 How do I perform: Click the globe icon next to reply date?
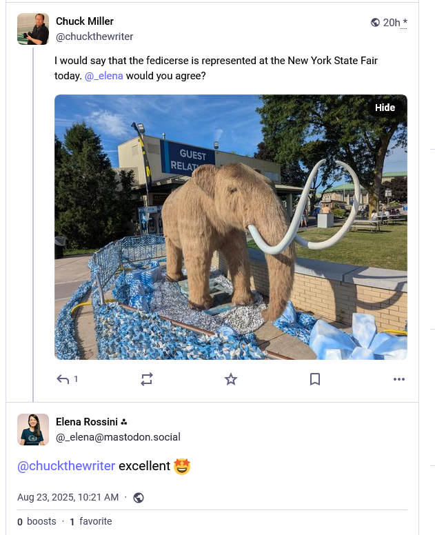[x=139, y=498]
